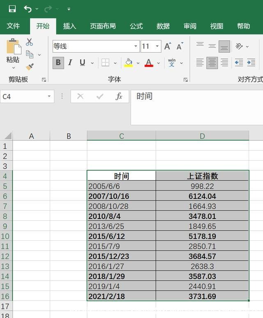The image size is (263, 318).
Task: Expand the 粘贴 paste options arrow
Action: click(x=14, y=68)
